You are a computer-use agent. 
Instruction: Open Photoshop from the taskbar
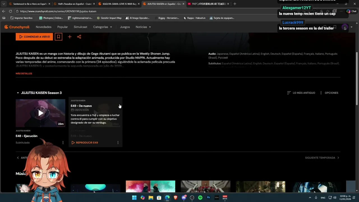pos(208,198)
